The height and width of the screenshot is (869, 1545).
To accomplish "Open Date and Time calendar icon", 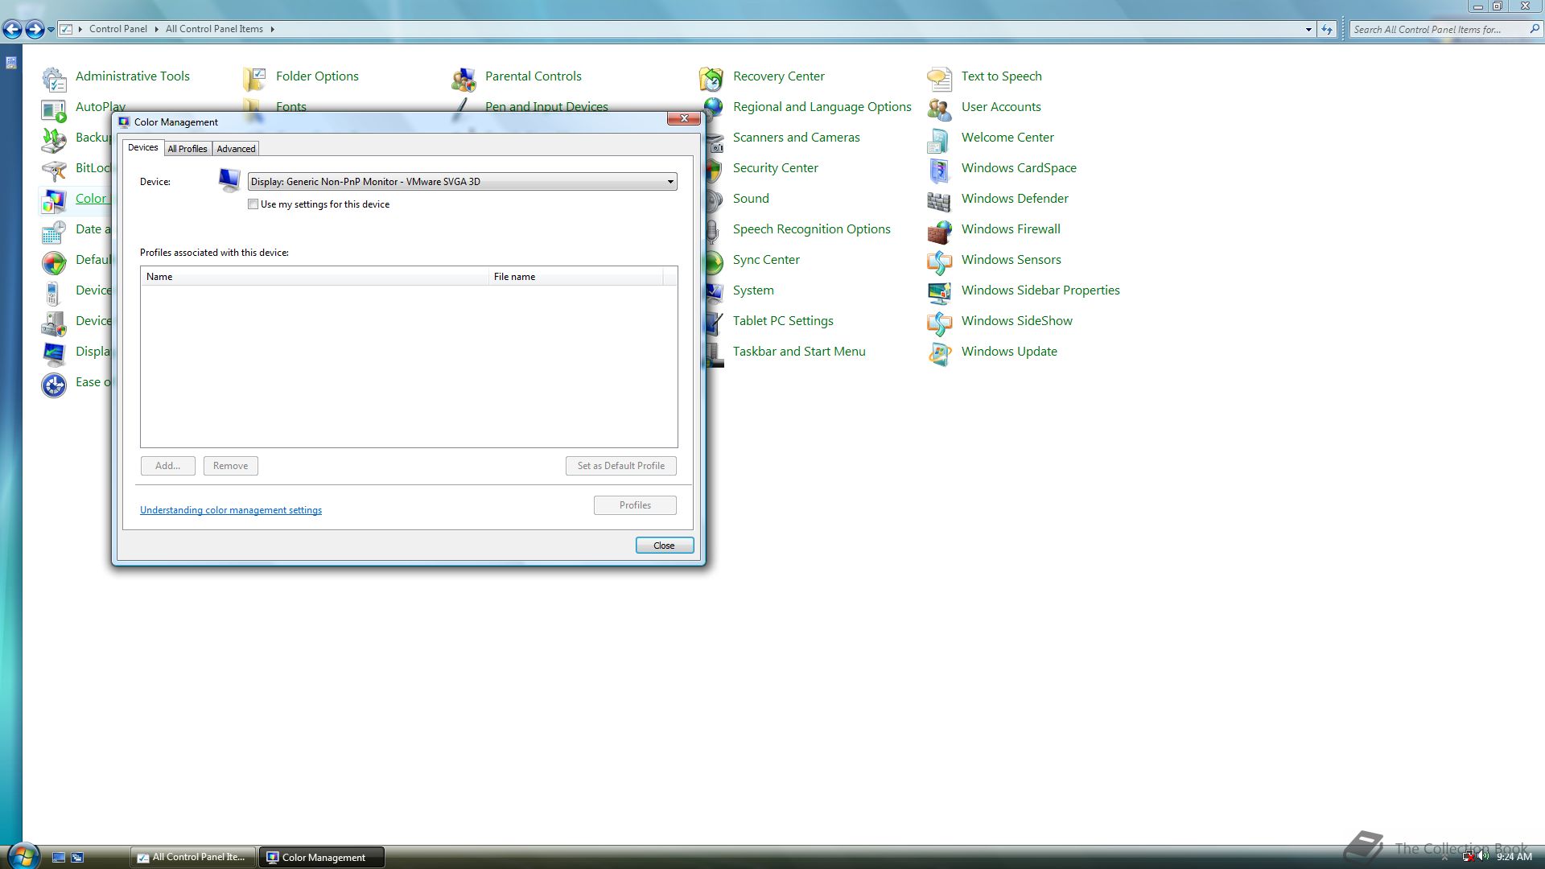I will pos(54,231).
